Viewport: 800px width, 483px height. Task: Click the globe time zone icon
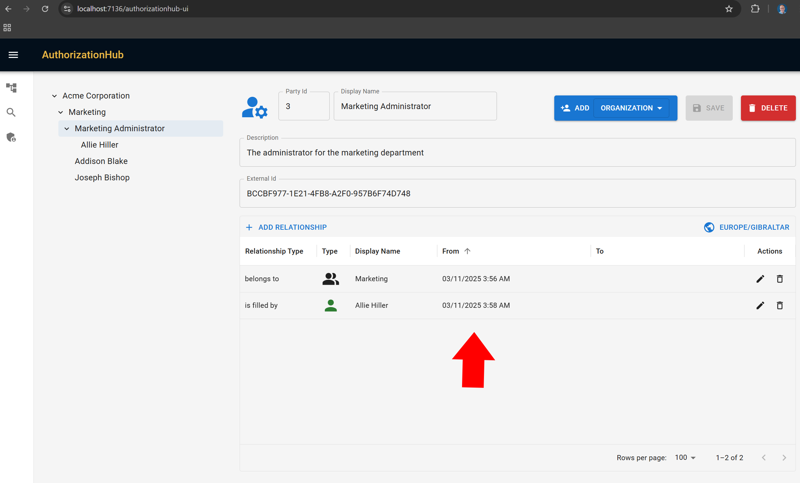[x=709, y=227]
